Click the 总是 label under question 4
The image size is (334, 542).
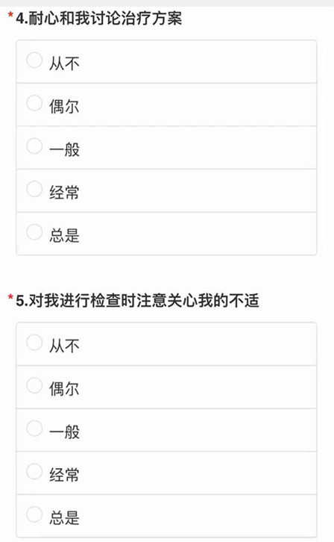64,235
